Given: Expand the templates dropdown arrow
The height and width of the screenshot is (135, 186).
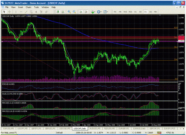Looking at the screenshot, I should point(107,12).
